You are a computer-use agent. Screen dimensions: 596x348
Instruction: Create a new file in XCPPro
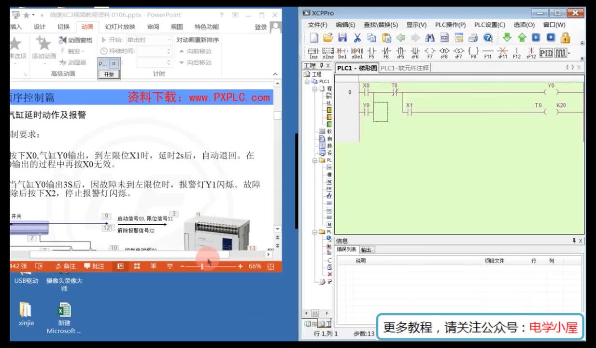click(314, 38)
